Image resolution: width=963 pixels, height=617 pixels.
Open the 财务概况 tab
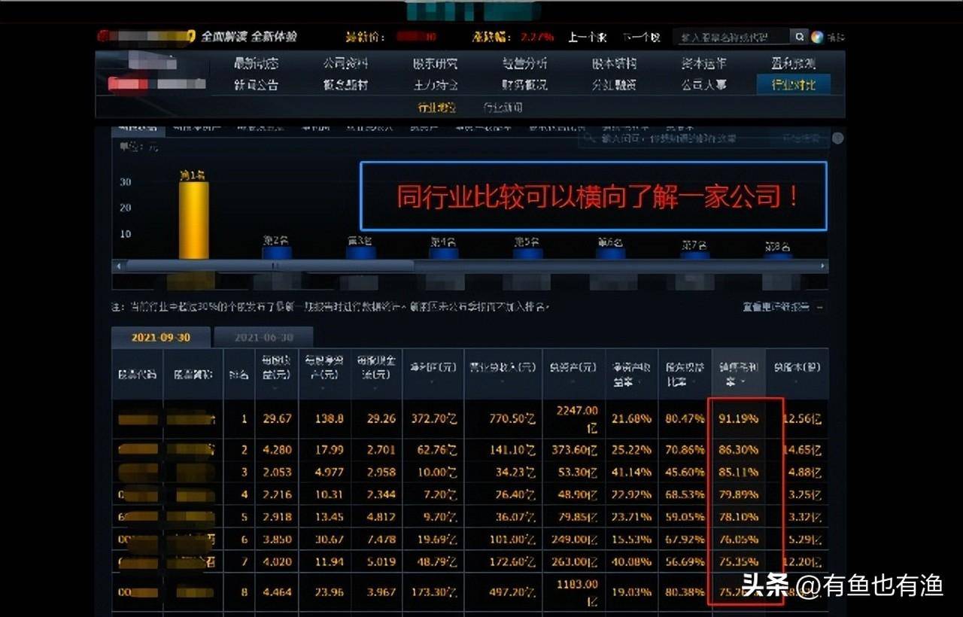click(524, 85)
